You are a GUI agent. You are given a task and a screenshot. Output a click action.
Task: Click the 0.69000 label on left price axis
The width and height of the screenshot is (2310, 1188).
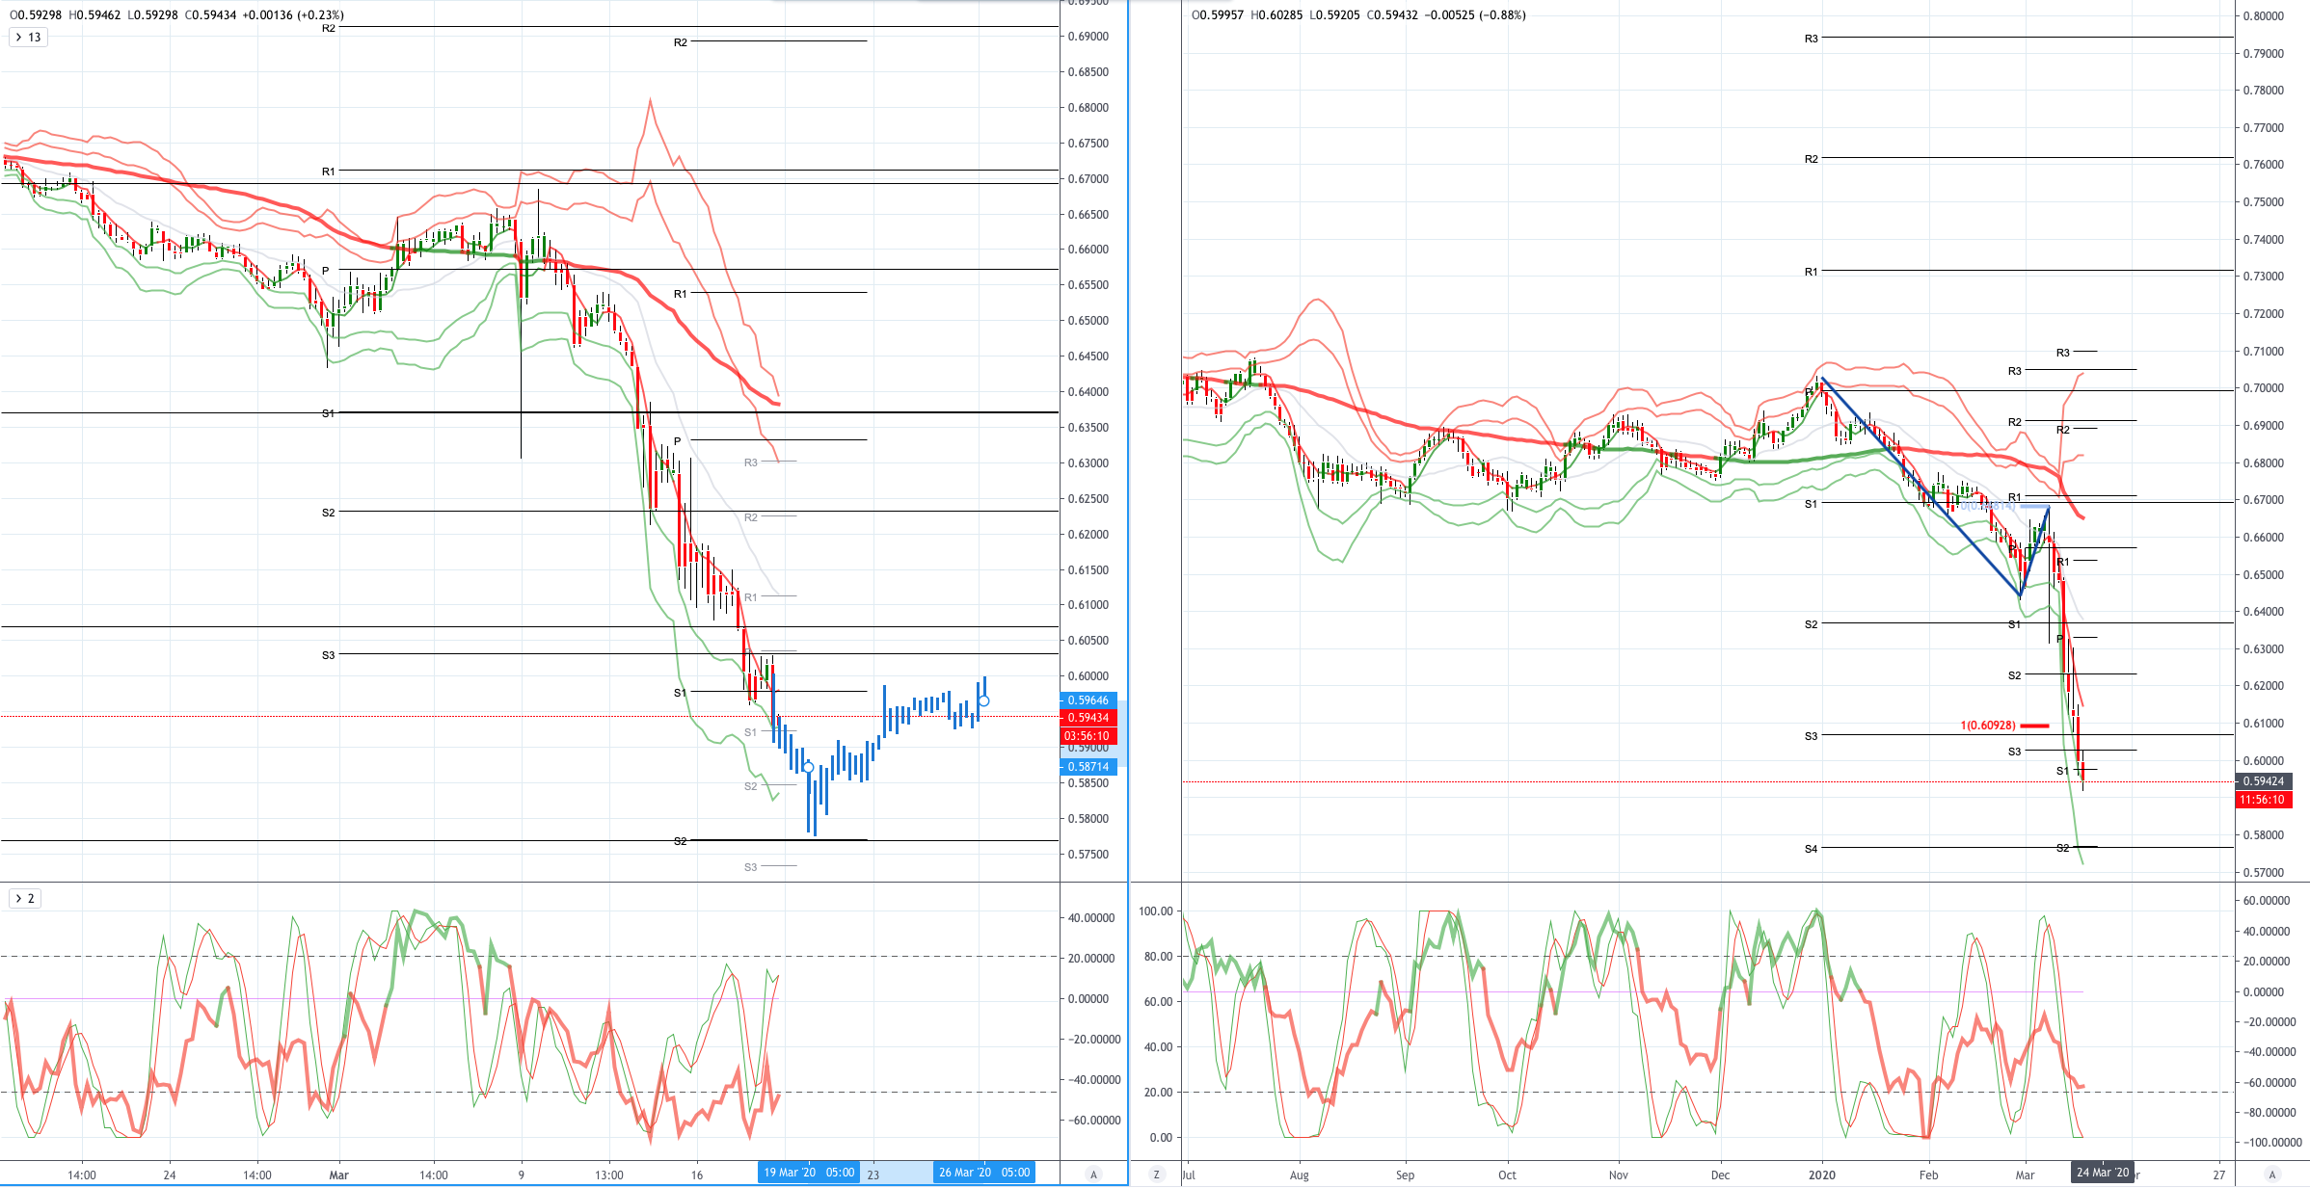pos(1088,37)
